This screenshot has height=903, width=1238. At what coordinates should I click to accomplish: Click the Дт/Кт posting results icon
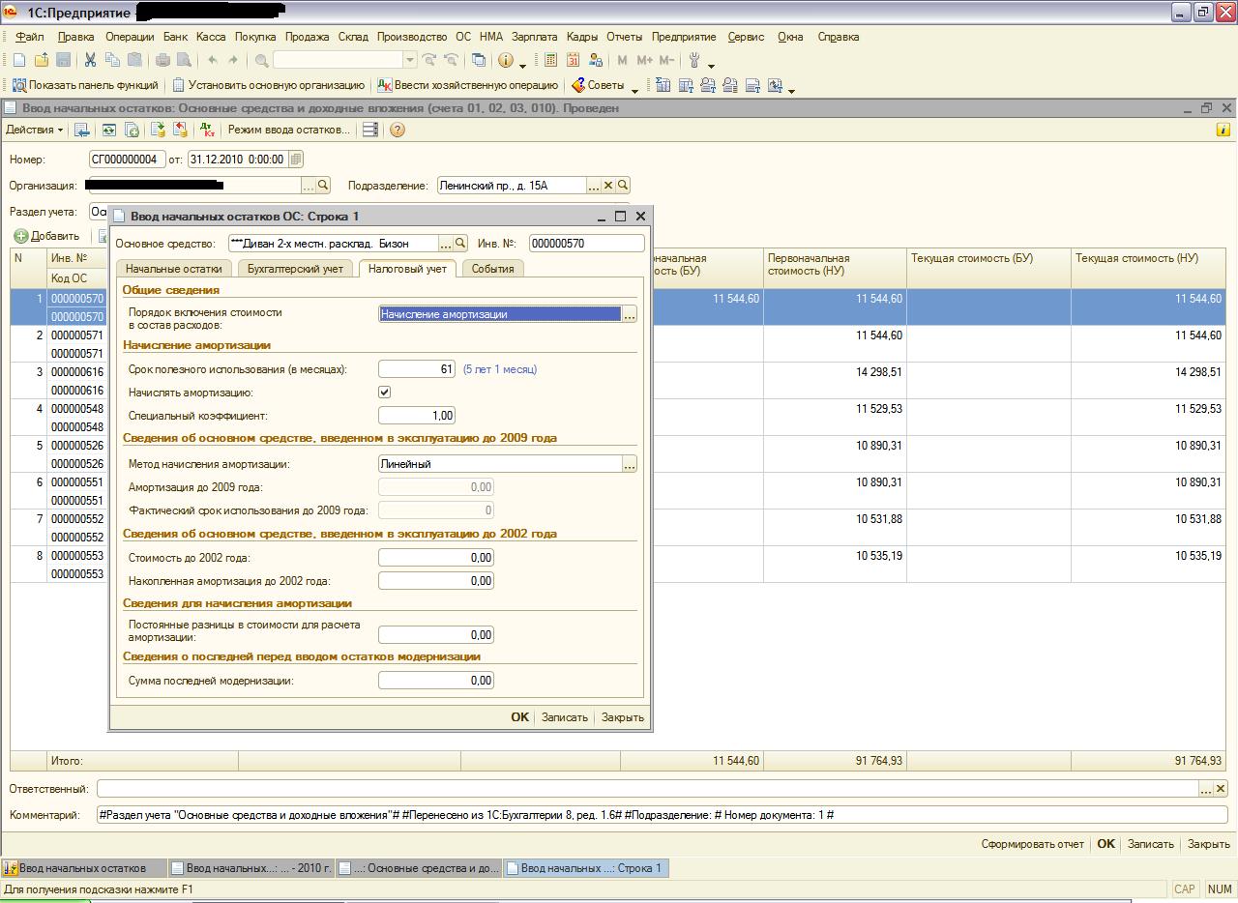[x=206, y=130]
